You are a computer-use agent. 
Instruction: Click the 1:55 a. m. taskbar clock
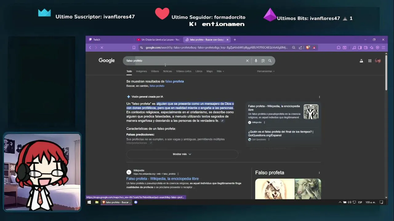point(370,202)
